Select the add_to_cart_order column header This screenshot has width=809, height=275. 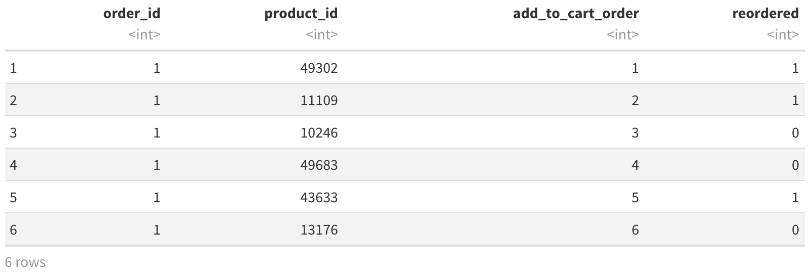(x=575, y=14)
